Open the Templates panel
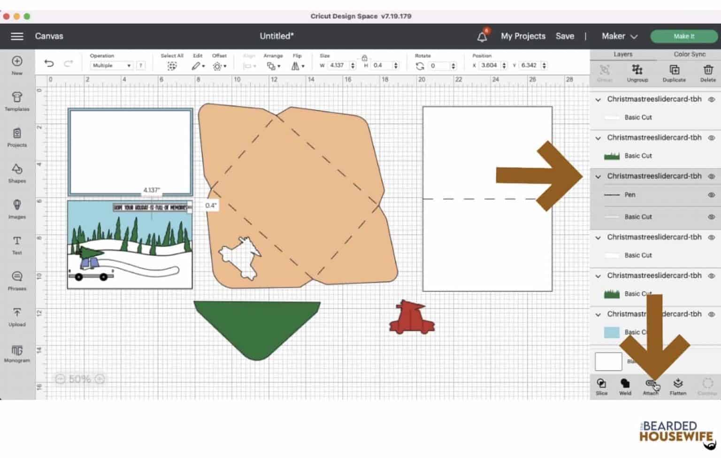Screen dimensions: 721x458 [17, 101]
